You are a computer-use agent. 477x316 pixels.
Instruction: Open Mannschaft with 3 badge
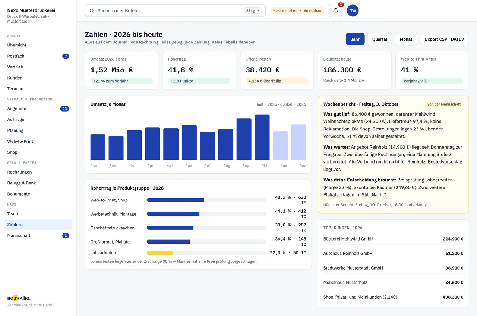[38, 235]
